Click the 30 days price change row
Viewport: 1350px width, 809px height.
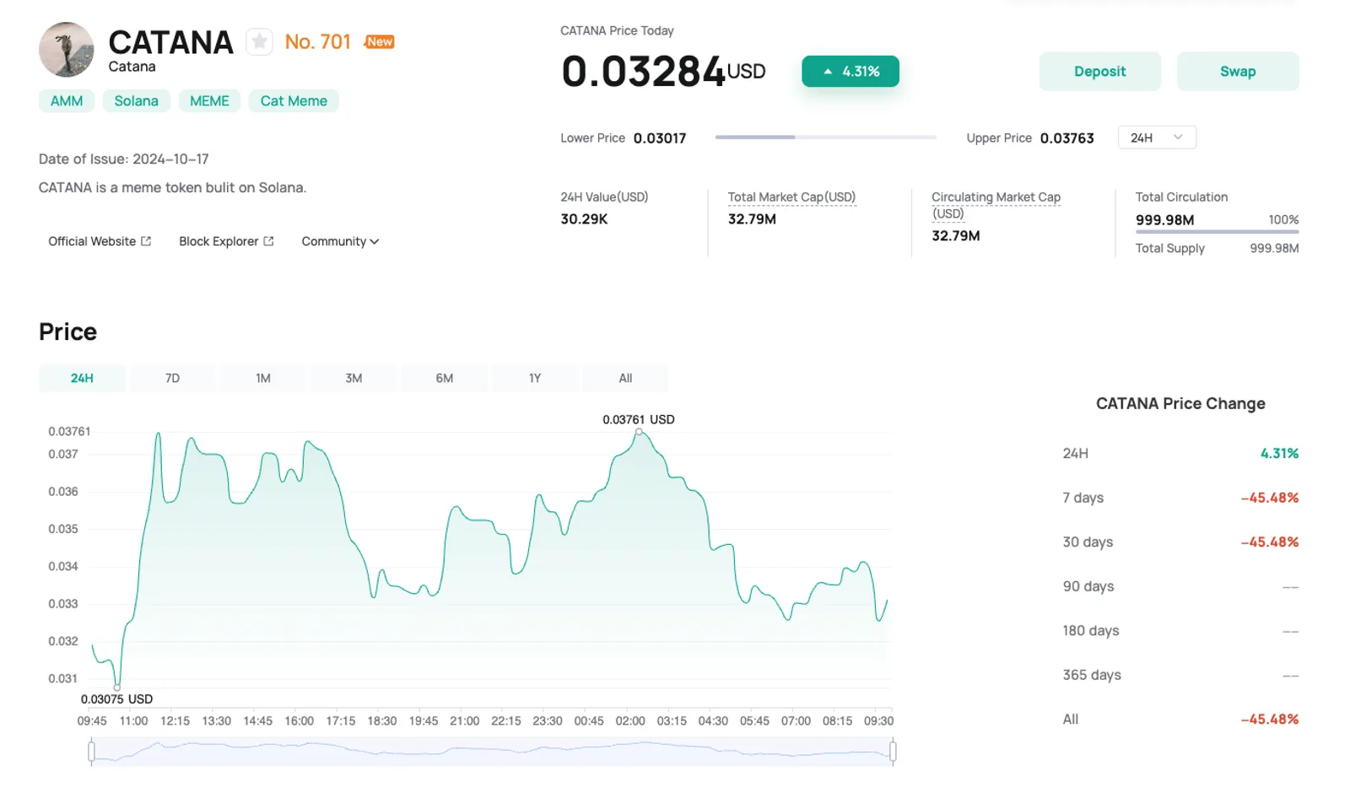point(1180,542)
